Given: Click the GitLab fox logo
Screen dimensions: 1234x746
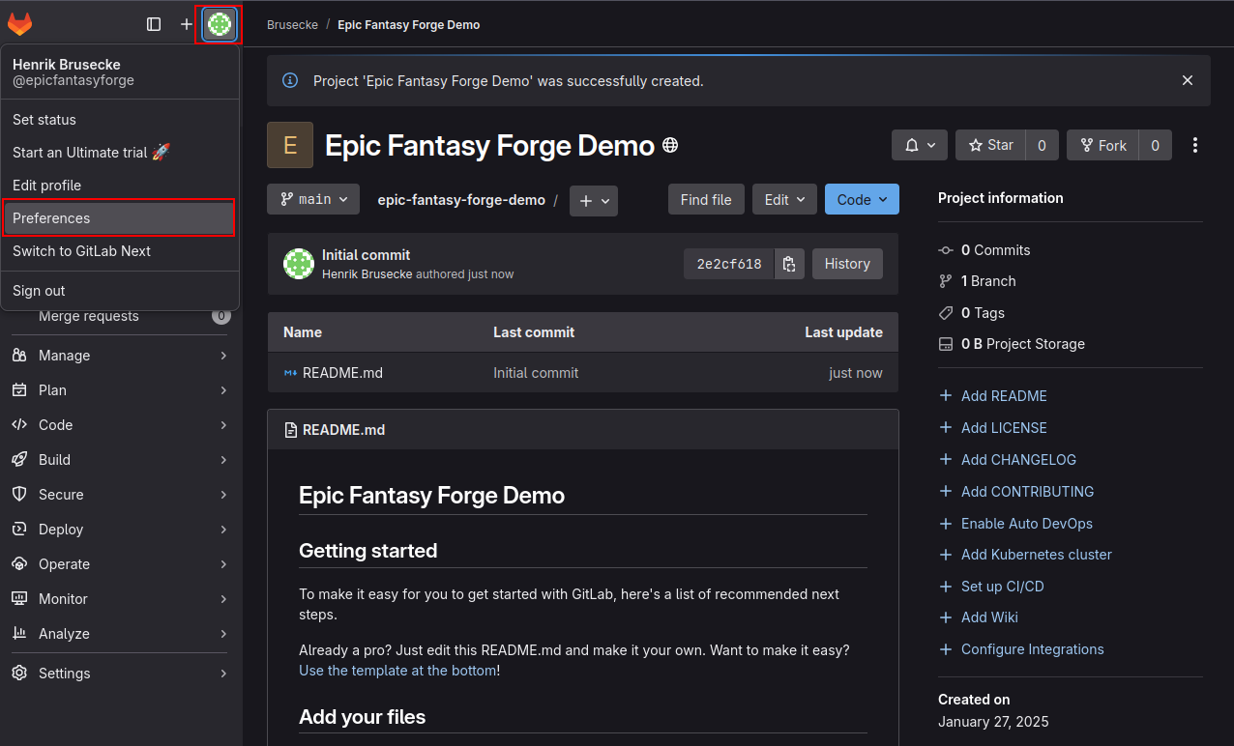Looking at the screenshot, I should (20, 24).
